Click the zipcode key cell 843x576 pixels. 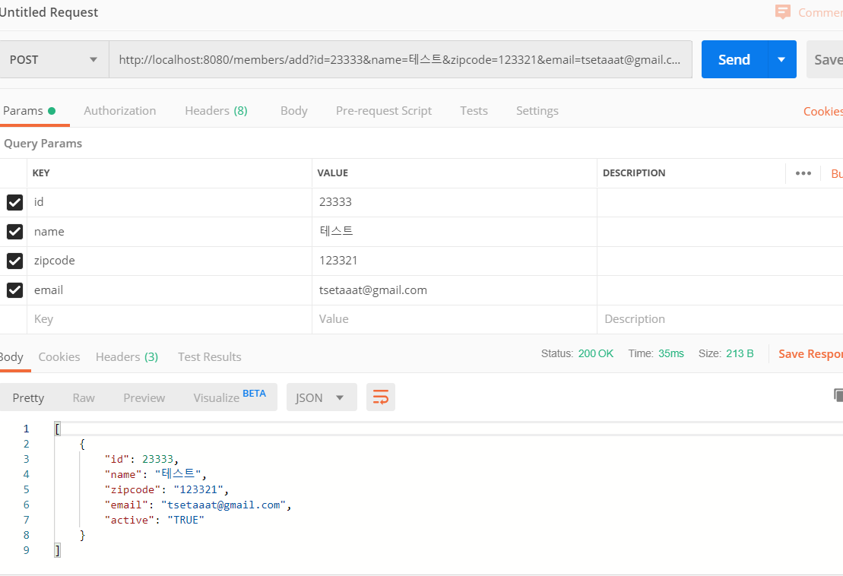(x=170, y=261)
